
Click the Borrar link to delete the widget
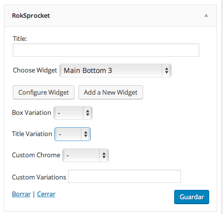coord(21,194)
